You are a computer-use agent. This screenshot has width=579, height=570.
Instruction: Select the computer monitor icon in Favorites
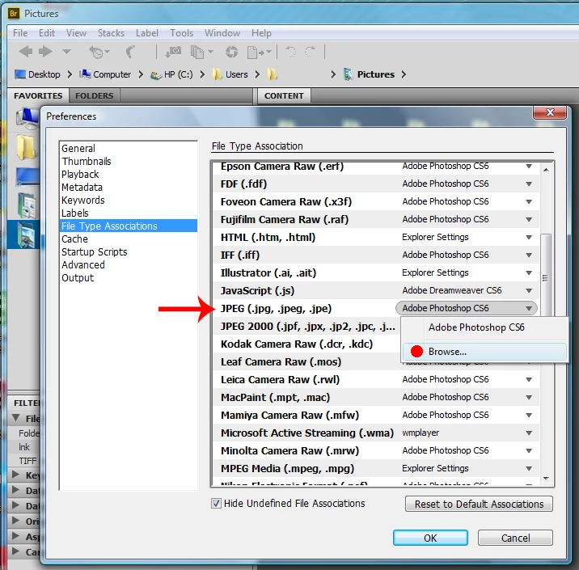(x=27, y=117)
